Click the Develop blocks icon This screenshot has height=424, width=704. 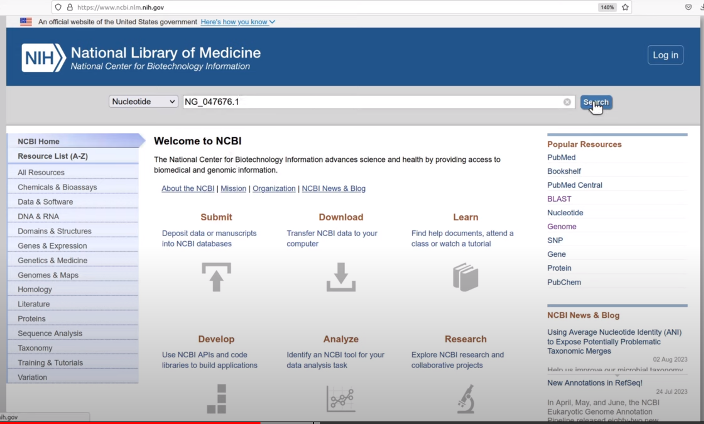click(x=217, y=399)
